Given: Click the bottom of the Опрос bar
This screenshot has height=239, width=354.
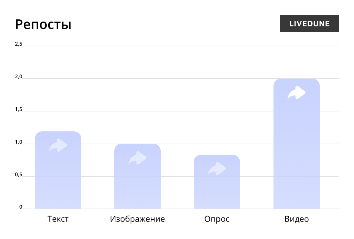Looking at the screenshot, I should tap(217, 200).
